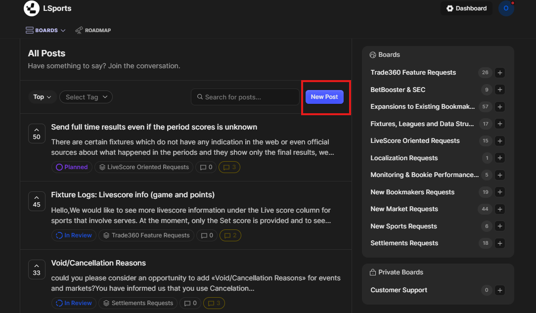Open the user profile avatar
This screenshot has width=536, height=313.
[x=506, y=8]
